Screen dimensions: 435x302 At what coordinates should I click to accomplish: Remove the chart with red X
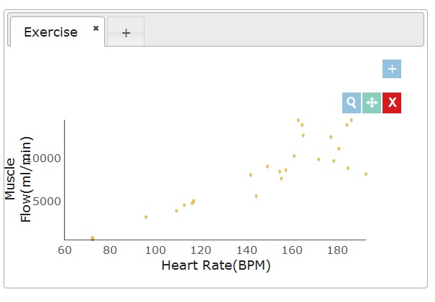pyautogui.click(x=392, y=103)
